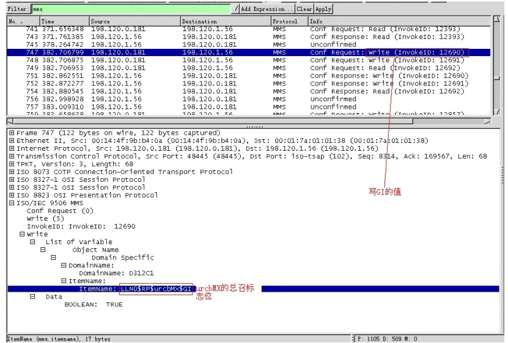Expand the Ethernet II tree node
Image resolution: width=508 pixels, height=343 pixels.
tap(12, 140)
